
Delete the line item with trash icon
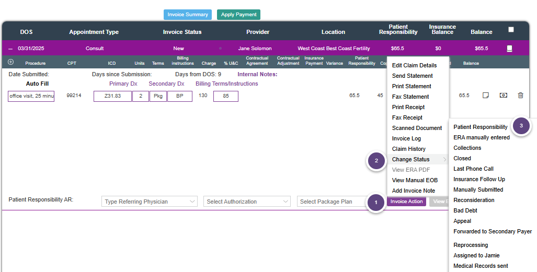click(x=520, y=96)
